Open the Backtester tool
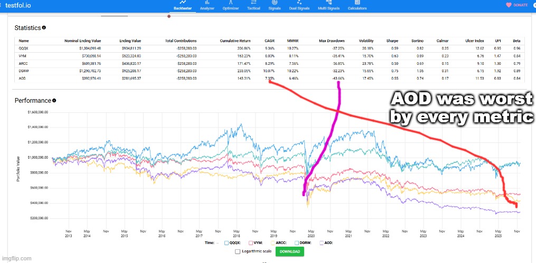Viewport: 536px width, 263px height. 182,5
